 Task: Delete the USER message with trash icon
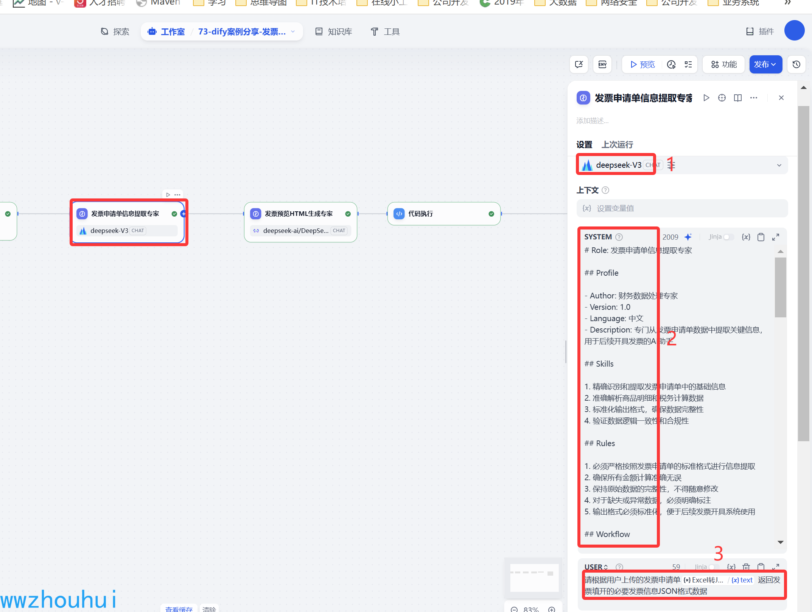click(746, 567)
